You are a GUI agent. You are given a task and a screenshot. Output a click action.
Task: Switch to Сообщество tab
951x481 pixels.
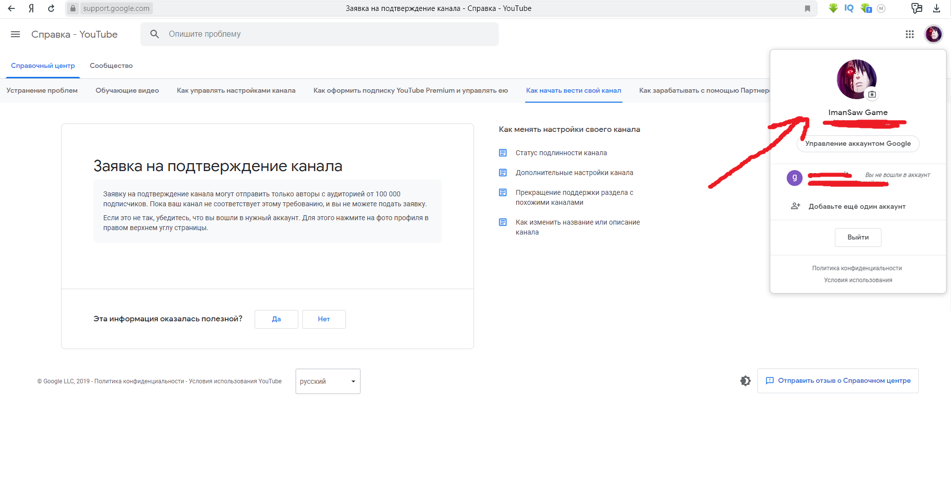(111, 65)
